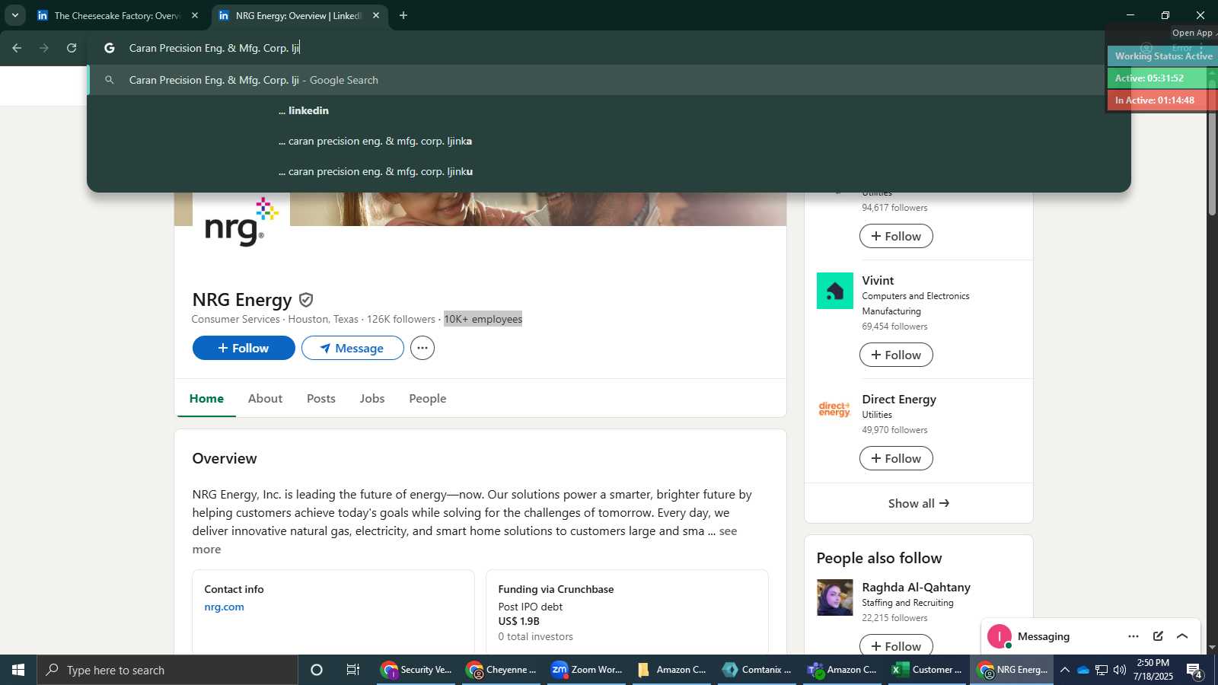Switch to Security Ve... Chrome taskbar window
1218x685 pixels.
pyautogui.click(x=417, y=670)
